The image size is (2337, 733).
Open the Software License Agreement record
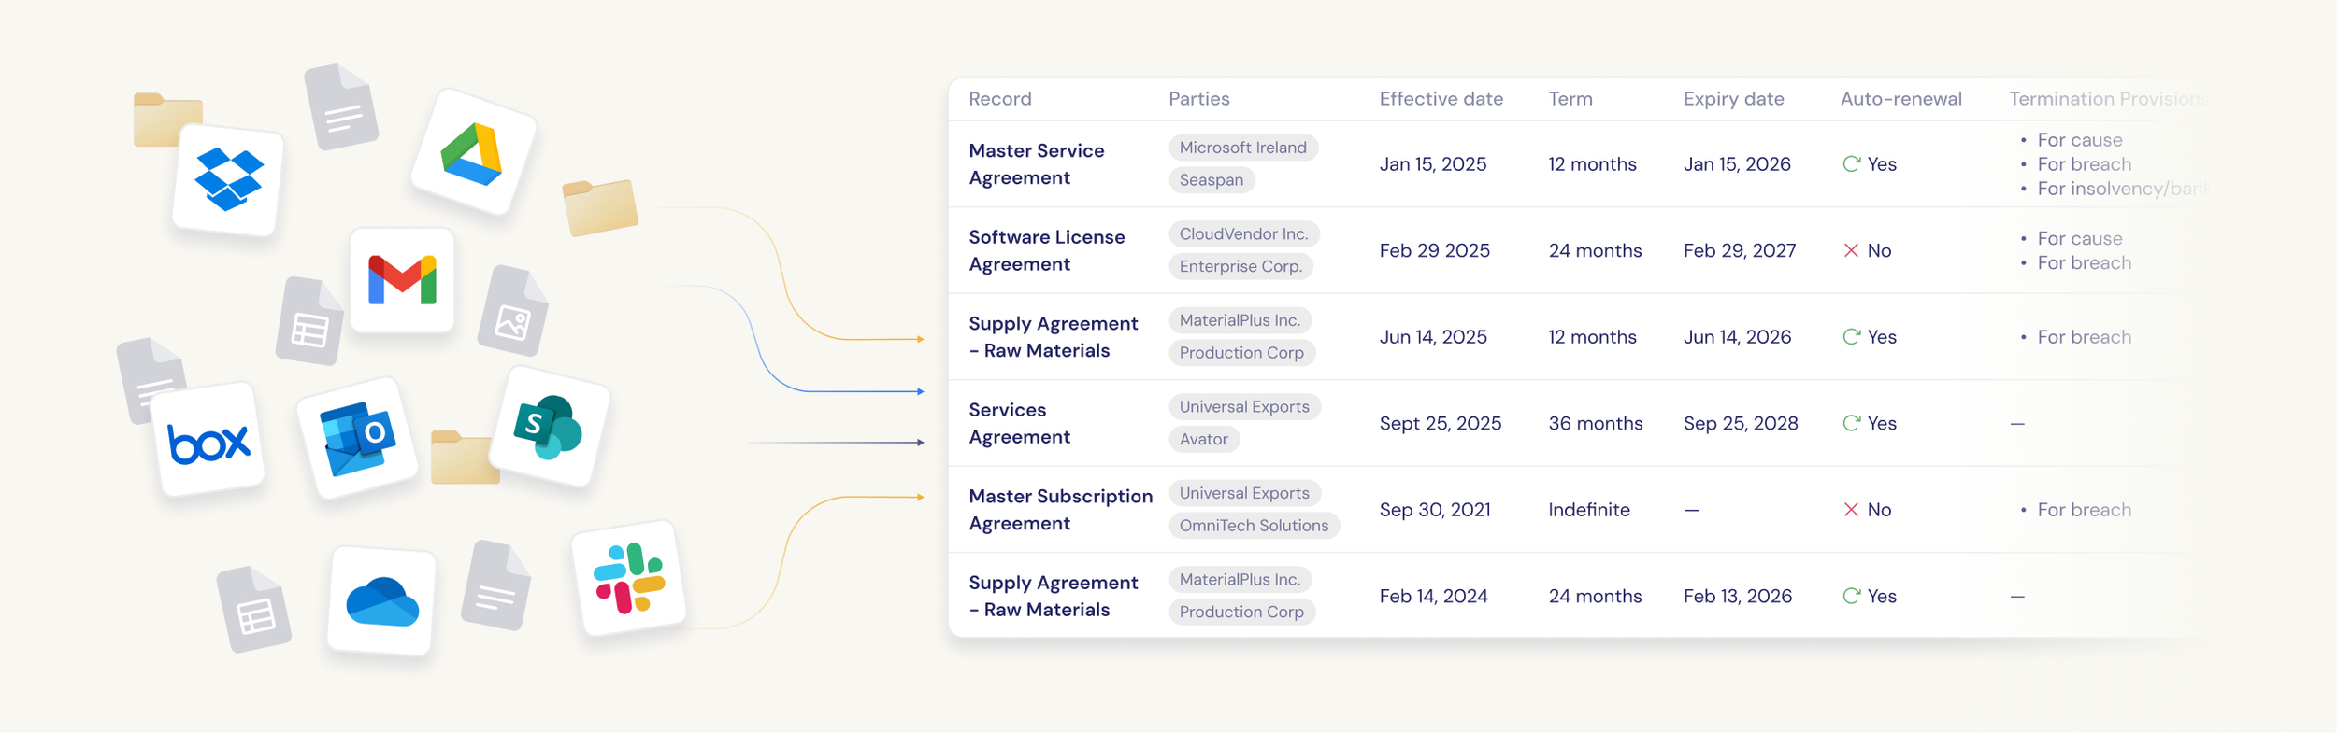point(1047,250)
